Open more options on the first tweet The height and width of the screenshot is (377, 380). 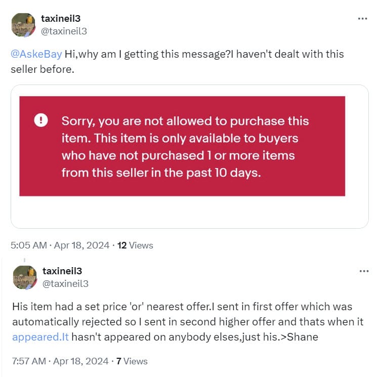click(x=362, y=19)
